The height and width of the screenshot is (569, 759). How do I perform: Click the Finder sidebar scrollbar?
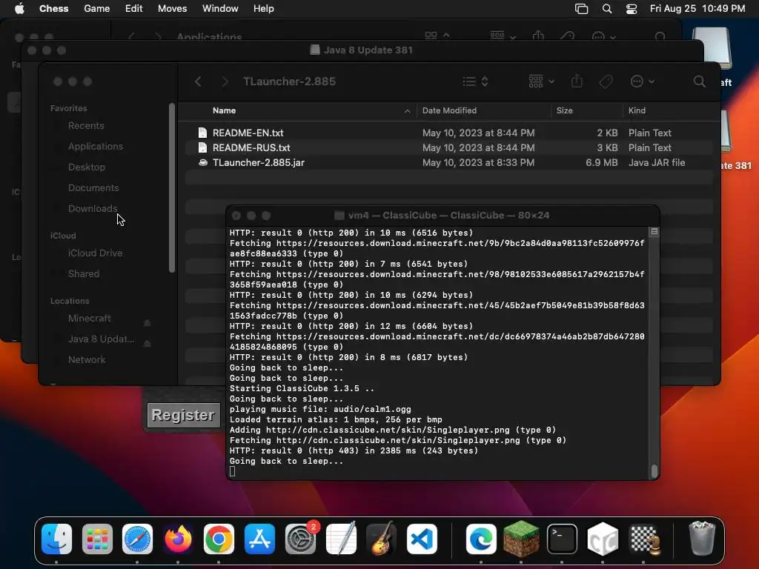click(x=172, y=187)
